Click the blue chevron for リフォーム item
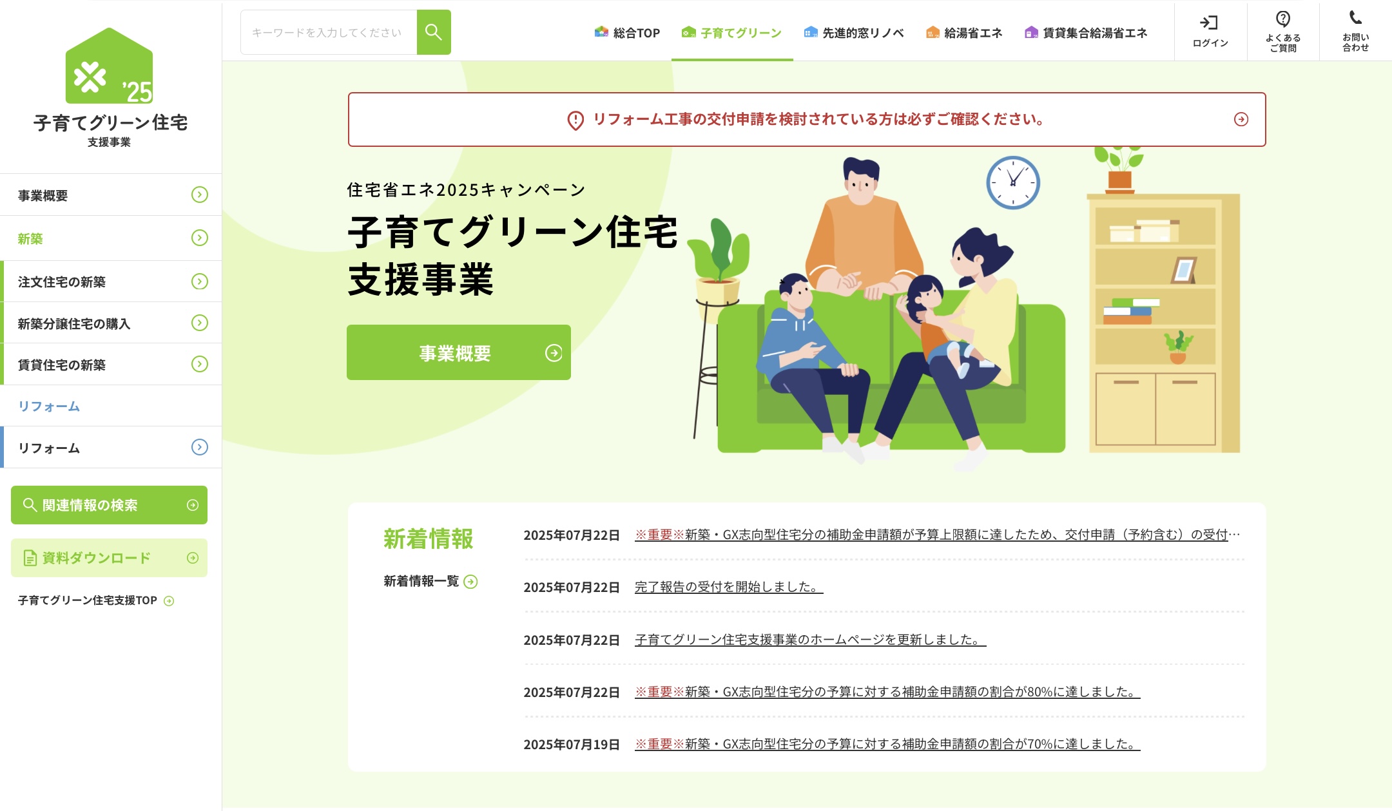The height and width of the screenshot is (811, 1392). 200,447
